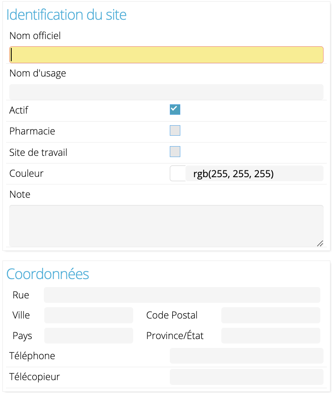
Task: Click the Identification du site heading
Action: coord(66,14)
